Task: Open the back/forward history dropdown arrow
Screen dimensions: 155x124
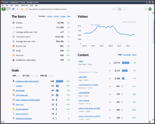Action: pyautogui.click(x=10, y=9)
